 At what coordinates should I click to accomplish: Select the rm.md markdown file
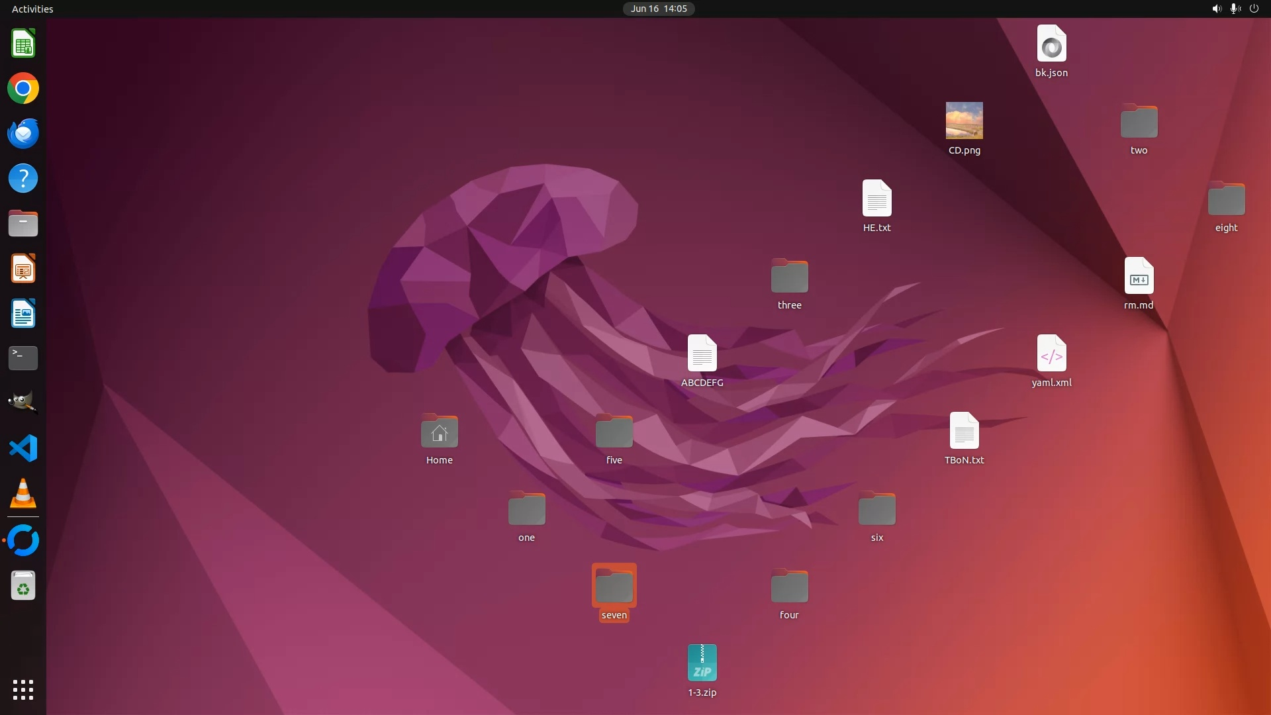[x=1139, y=276]
